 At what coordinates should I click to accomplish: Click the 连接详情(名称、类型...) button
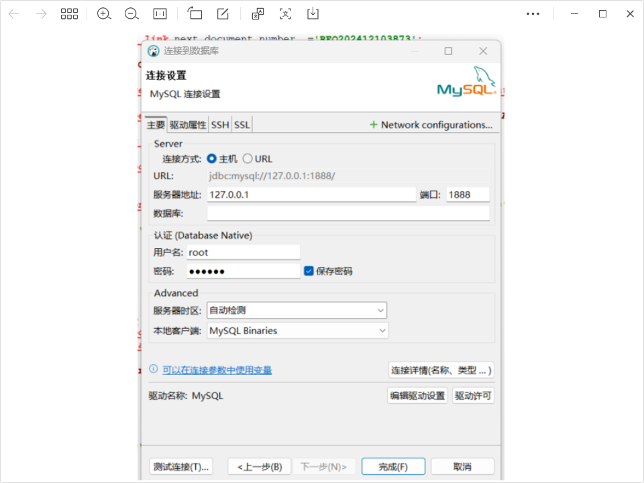(x=441, y=370)
